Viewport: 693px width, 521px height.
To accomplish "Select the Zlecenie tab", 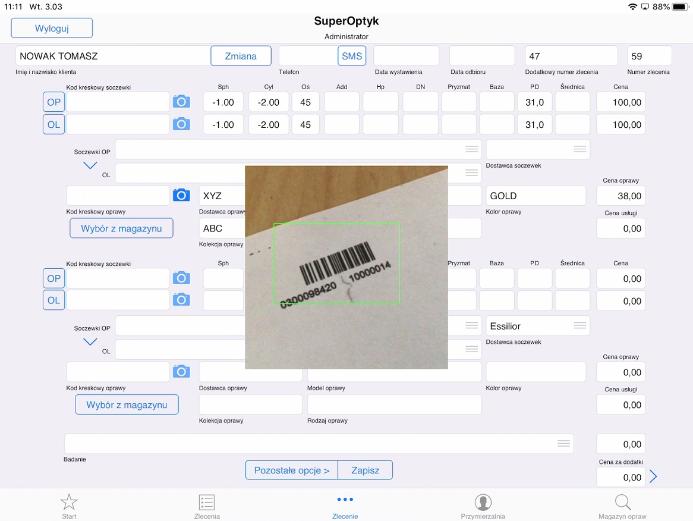I will (x=345, y=506).
